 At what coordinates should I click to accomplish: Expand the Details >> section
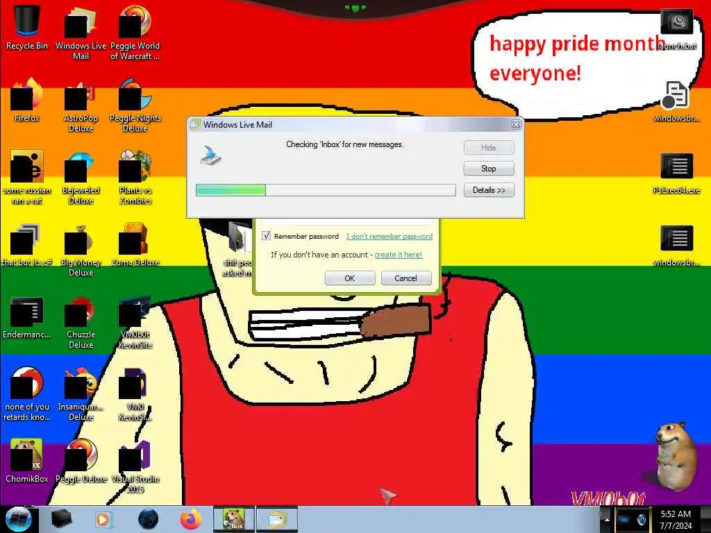(489, 190)
